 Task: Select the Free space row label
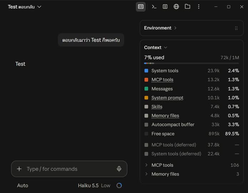(163, 134)
